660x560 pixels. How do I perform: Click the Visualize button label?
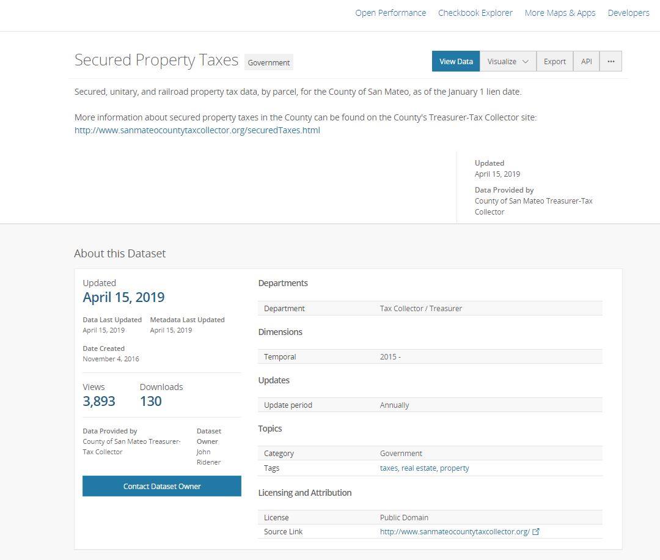click(502, 62)
